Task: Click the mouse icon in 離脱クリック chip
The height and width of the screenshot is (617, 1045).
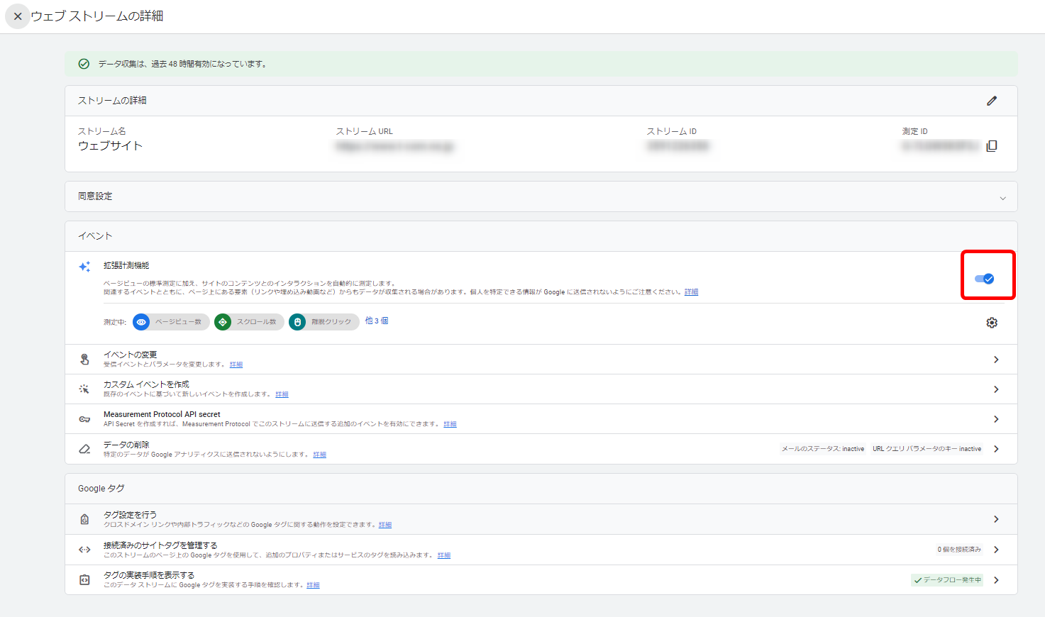Action: 297,322
